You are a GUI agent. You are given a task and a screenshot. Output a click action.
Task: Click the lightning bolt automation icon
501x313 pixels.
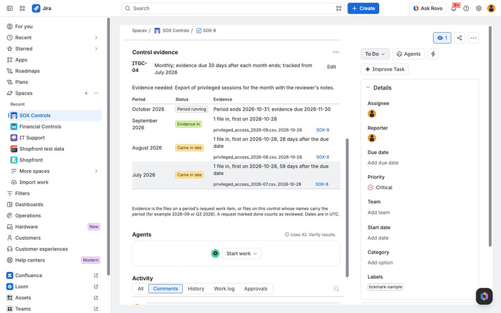433,54
